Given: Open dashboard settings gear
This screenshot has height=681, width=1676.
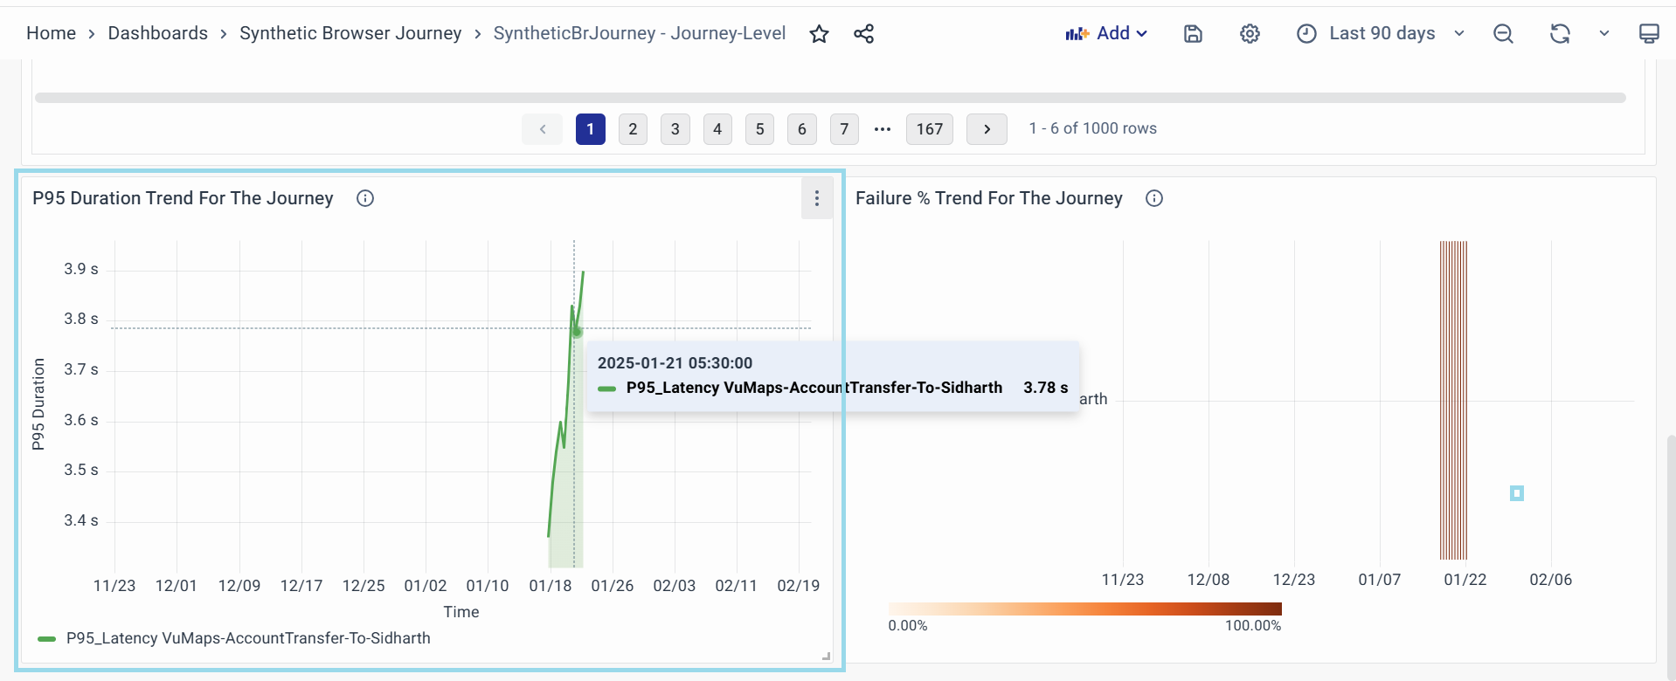Looking at the screenshot, I should point(1250,34).
